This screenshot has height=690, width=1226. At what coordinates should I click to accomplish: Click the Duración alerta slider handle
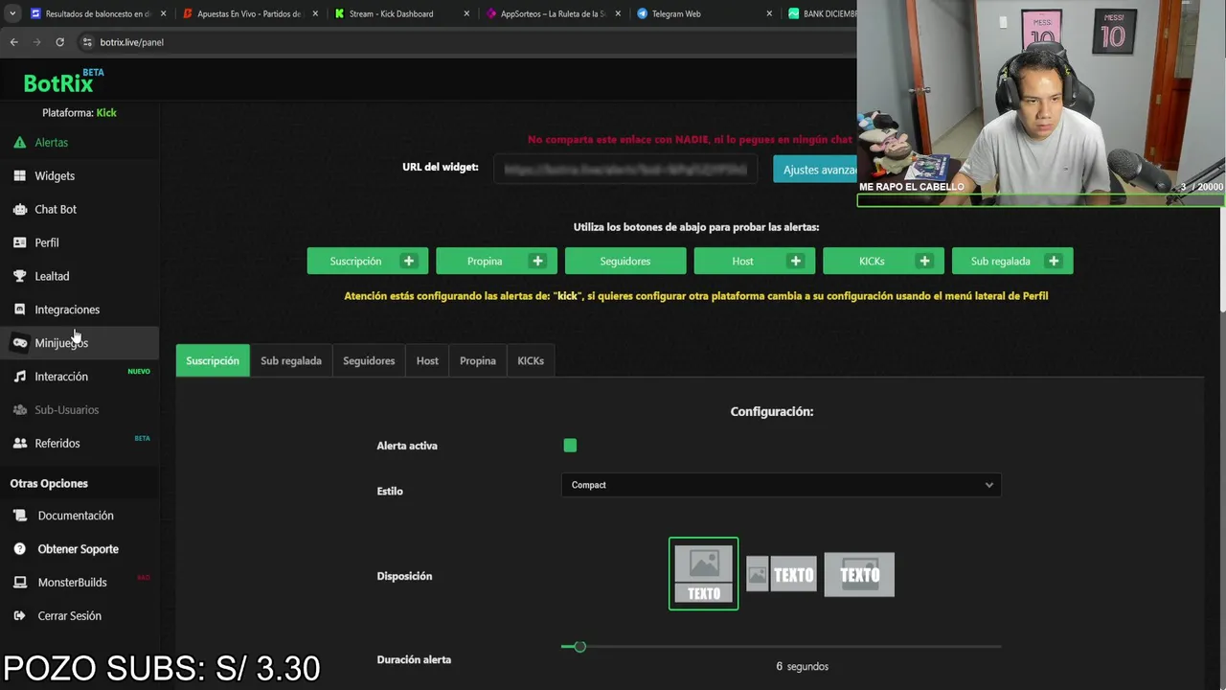579,647
